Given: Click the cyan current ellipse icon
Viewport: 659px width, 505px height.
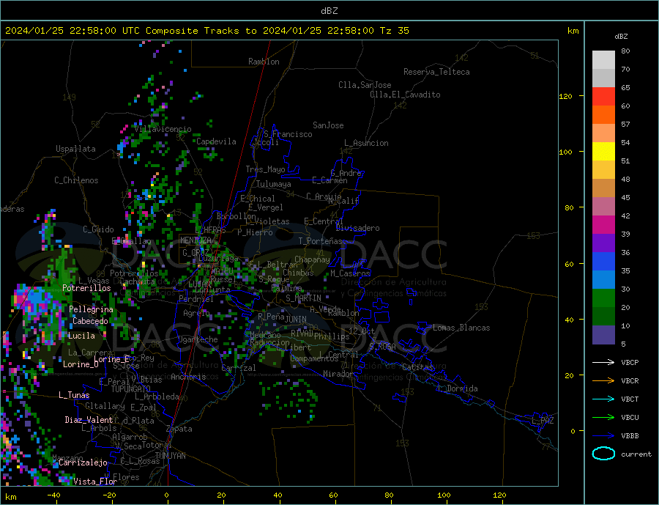Looking at the screenshot, I should coord(603,454).
